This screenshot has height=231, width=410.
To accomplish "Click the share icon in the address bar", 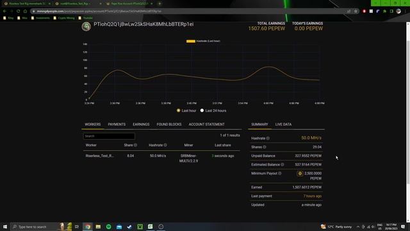I will [x=348, y=12].
